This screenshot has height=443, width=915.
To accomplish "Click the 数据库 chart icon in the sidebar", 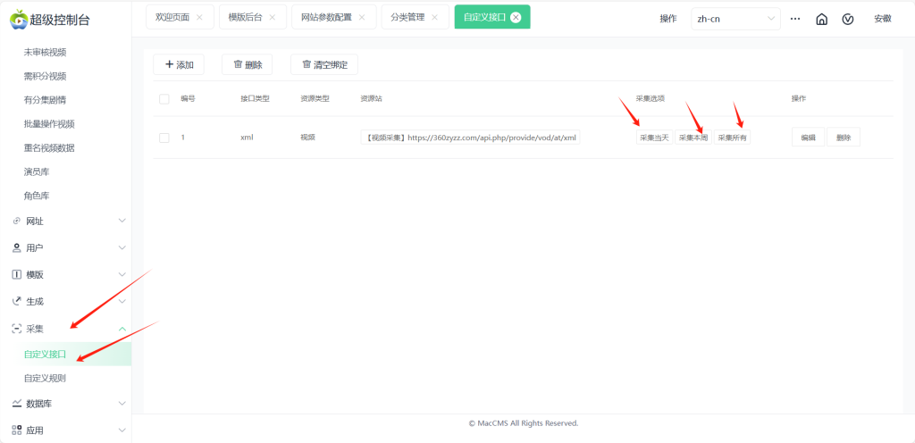I will click(16, 404).
